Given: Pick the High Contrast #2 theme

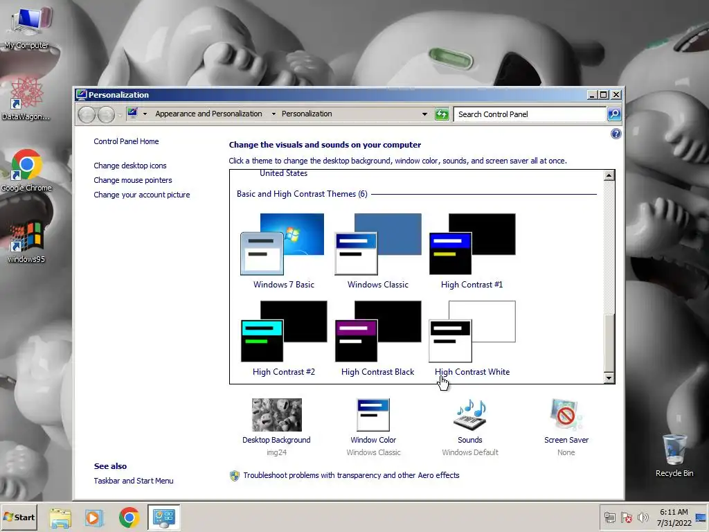Looking at the screenshot, I should coord(283,338).
